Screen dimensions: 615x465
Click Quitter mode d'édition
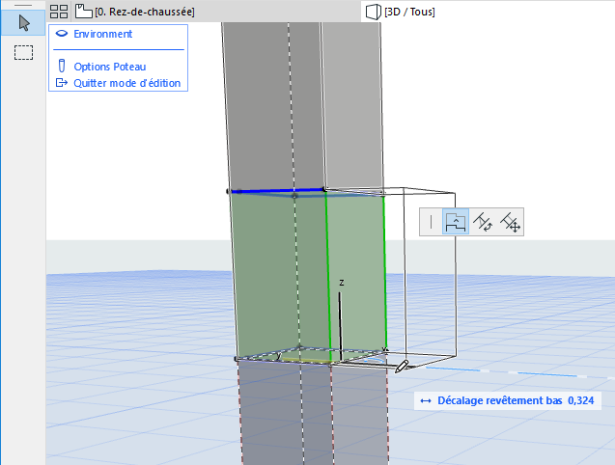click(x=127, y=83)
